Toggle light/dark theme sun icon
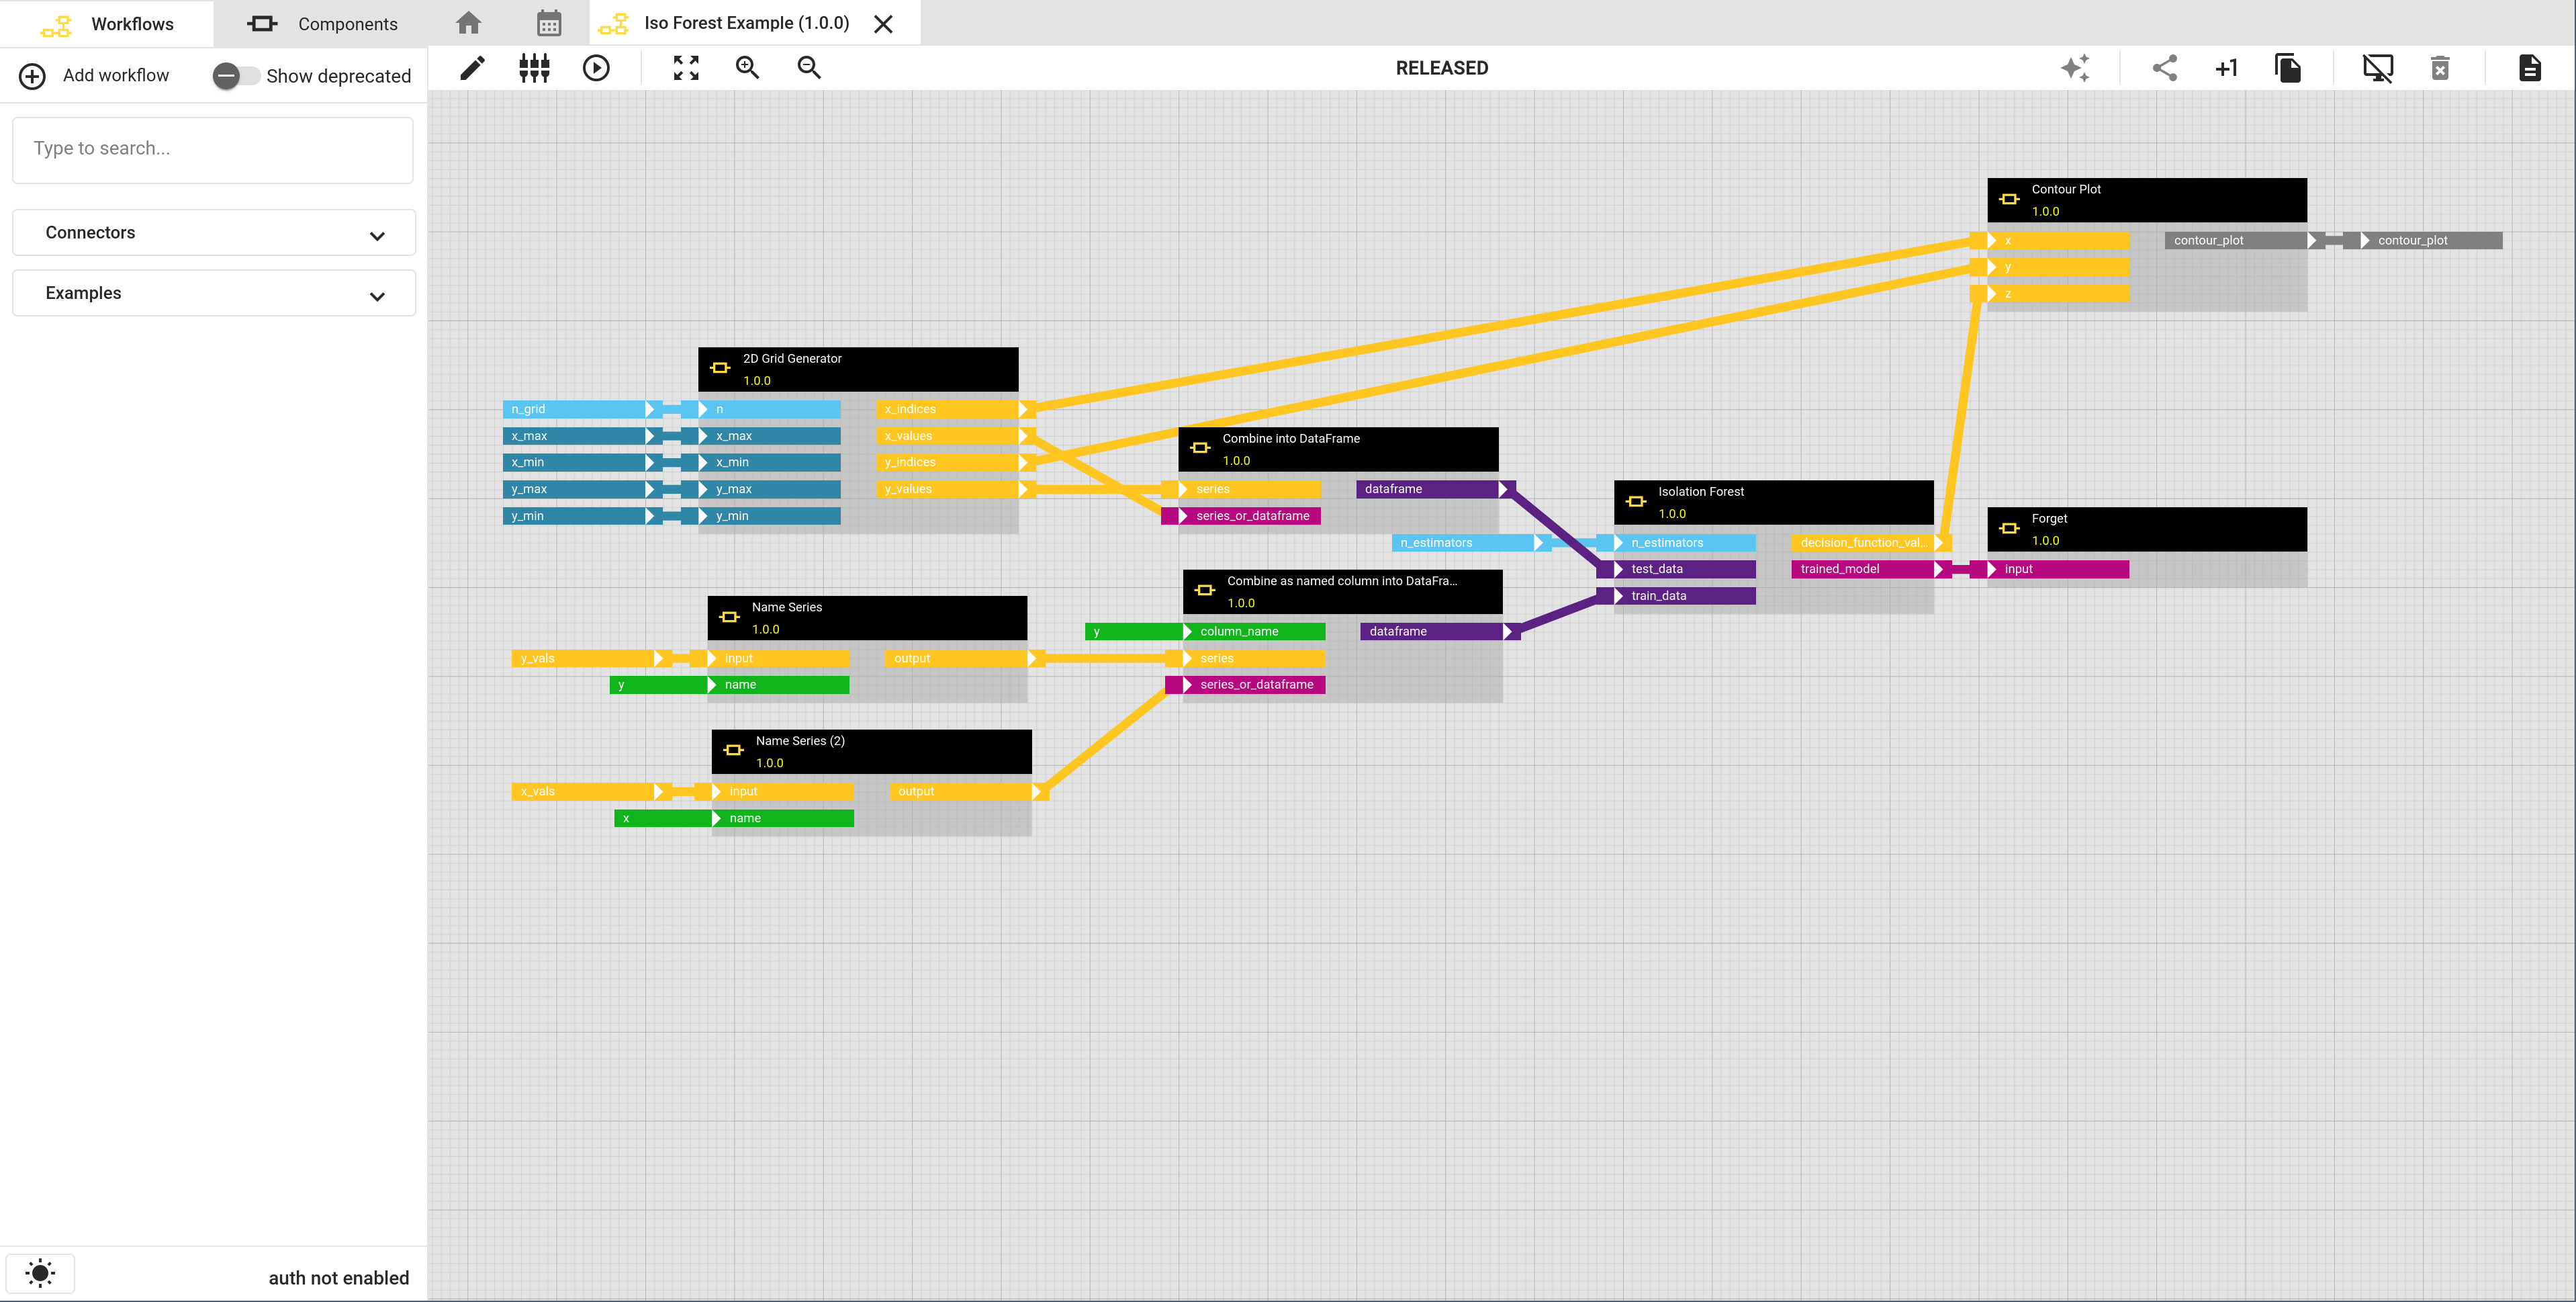Image resolution: width=2576 pixels, height=1302 pixels. [x=40, y=1274]
